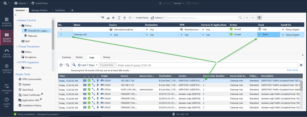Close the Standard policy tab
This screenshot has height=117, width=307.
tap(27, 10)
